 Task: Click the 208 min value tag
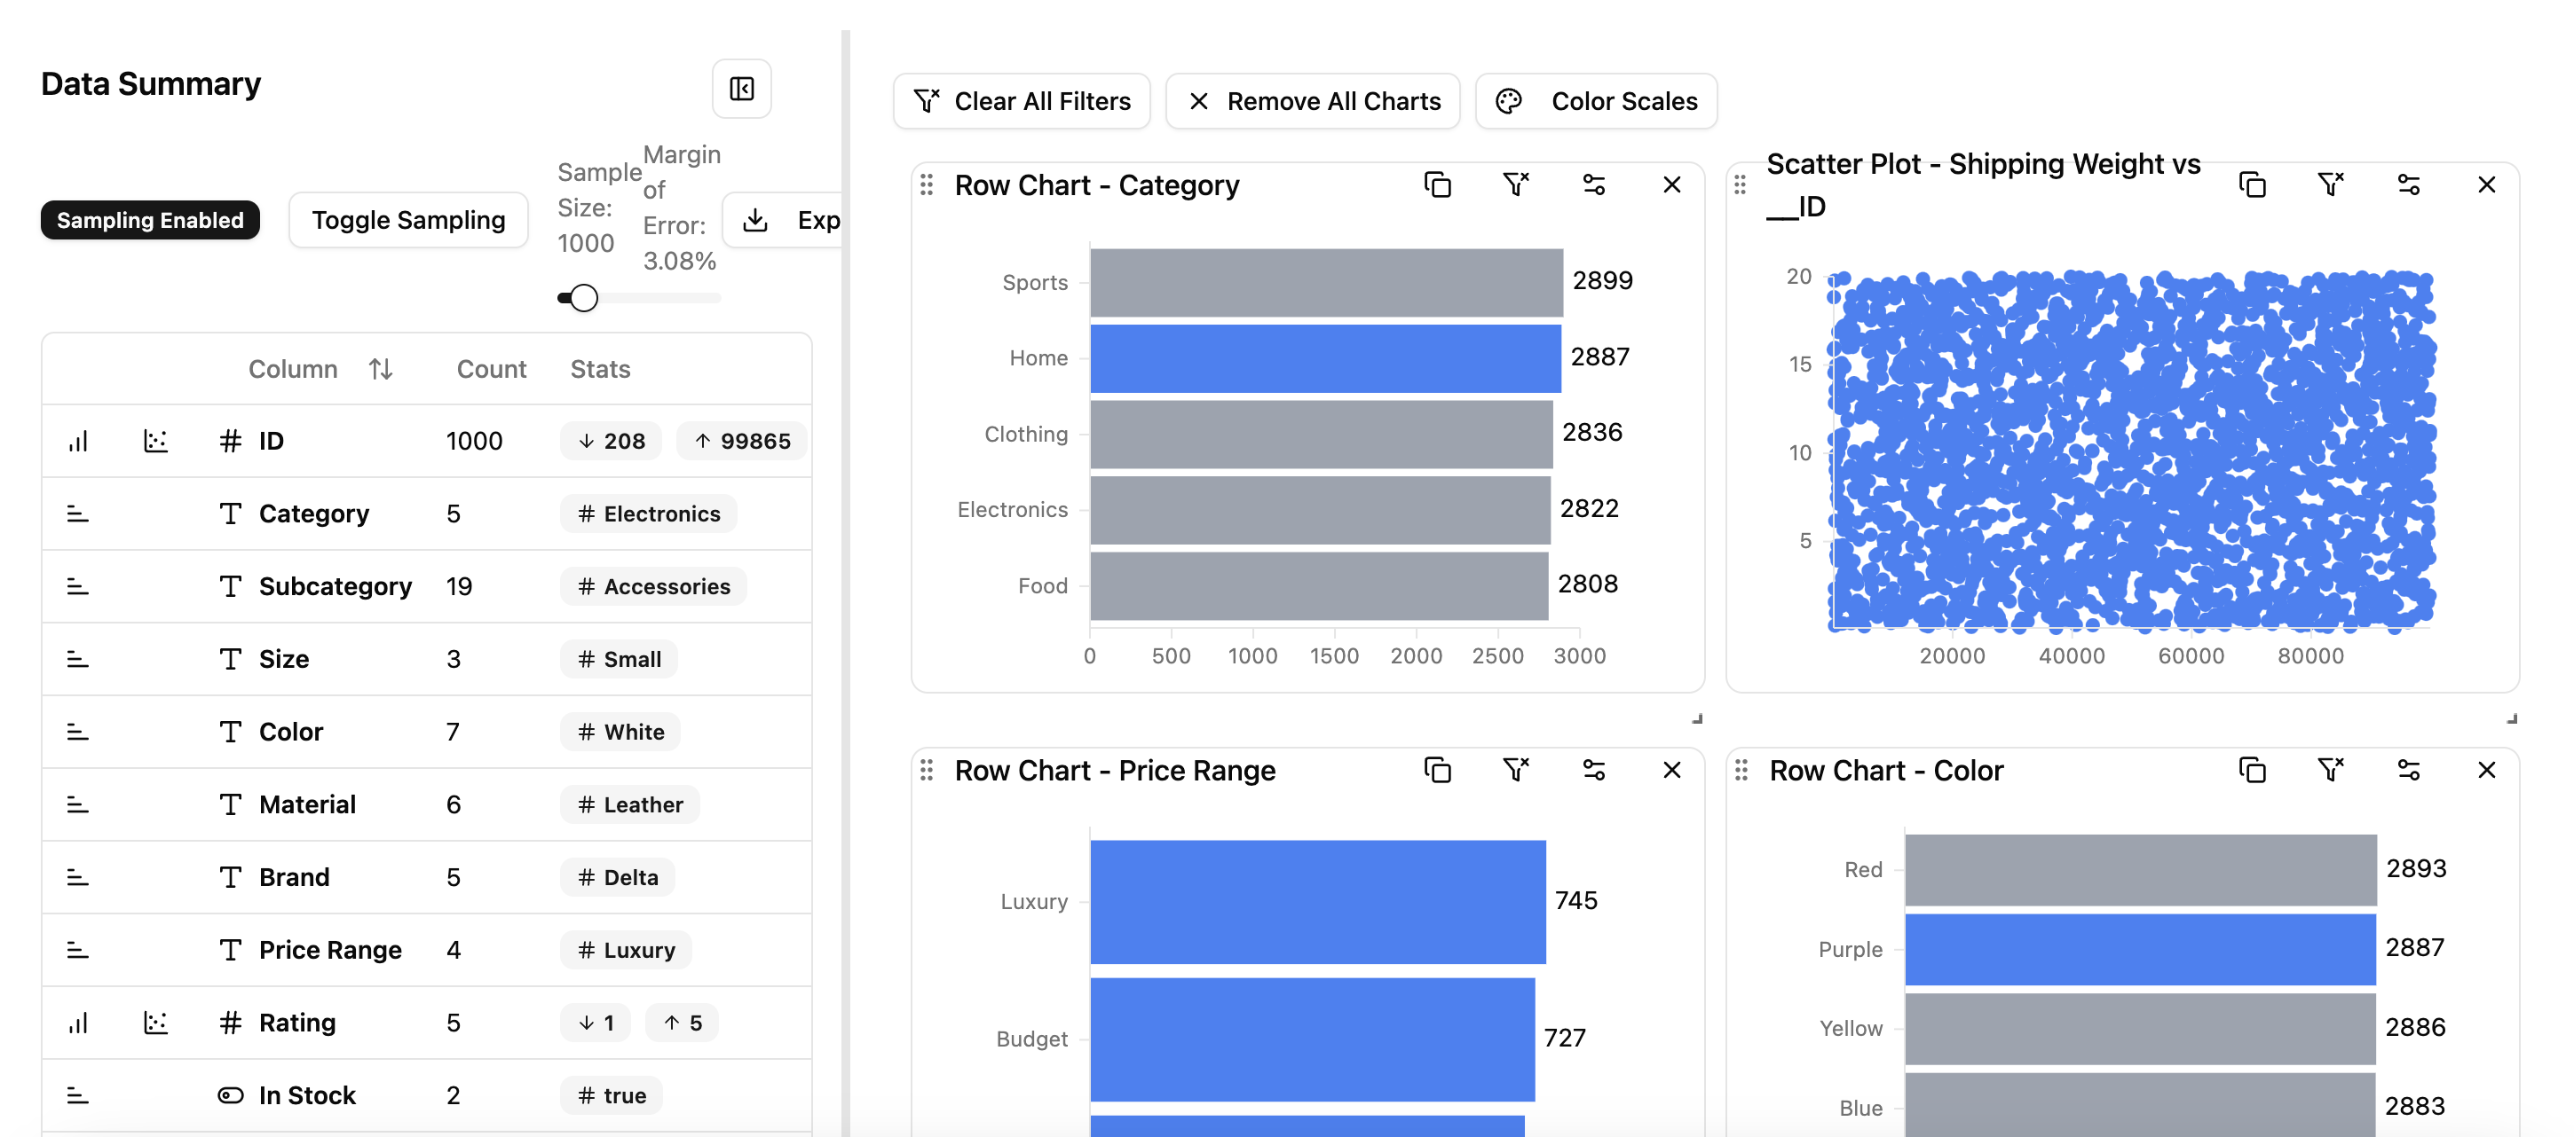pyautogui.click(x=611, y=441)
